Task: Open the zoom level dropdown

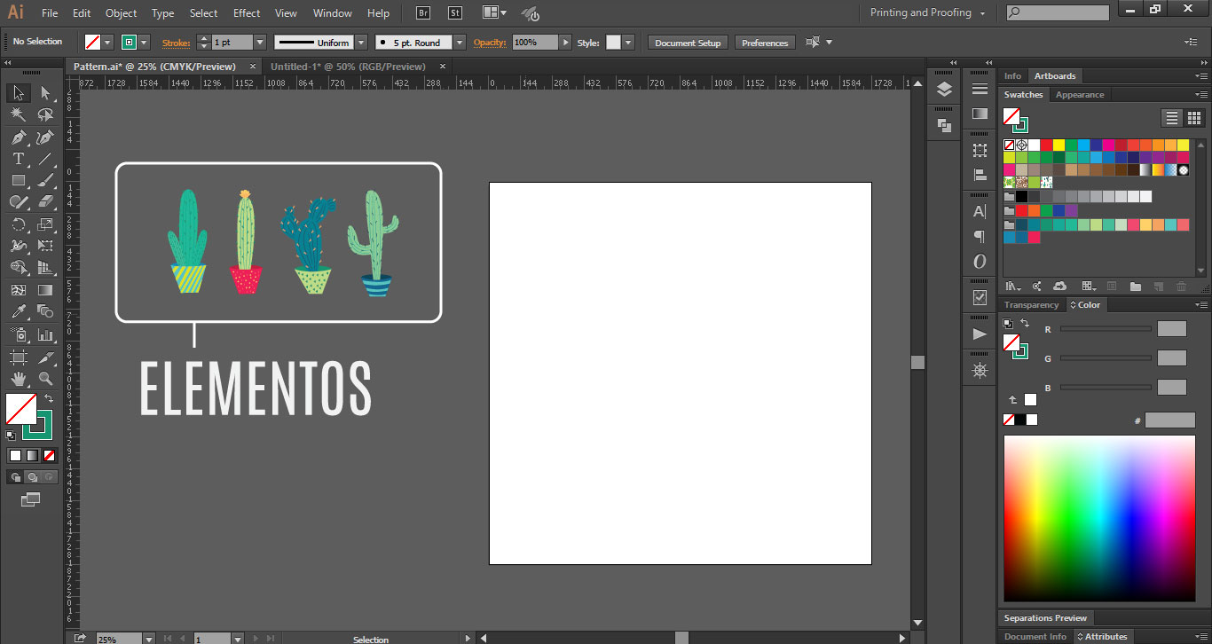Action: [x=148, y=639]
